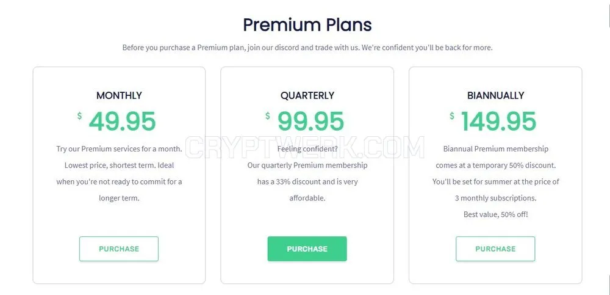The height and width of the screenshot is (295, 610).
Task: Click the 149.95 biannual price
Action: [498, 121]
